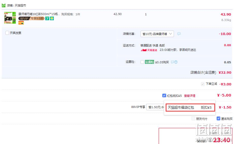
Task: Click the red 天猫直送 delivery icon
Action: [x=149, y=50]
